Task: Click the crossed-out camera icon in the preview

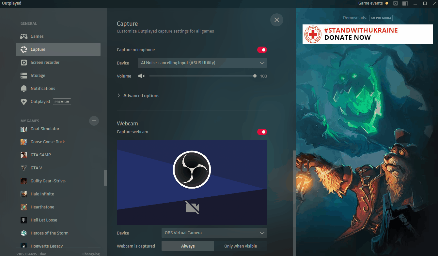Action: click(x=192, y=207)
